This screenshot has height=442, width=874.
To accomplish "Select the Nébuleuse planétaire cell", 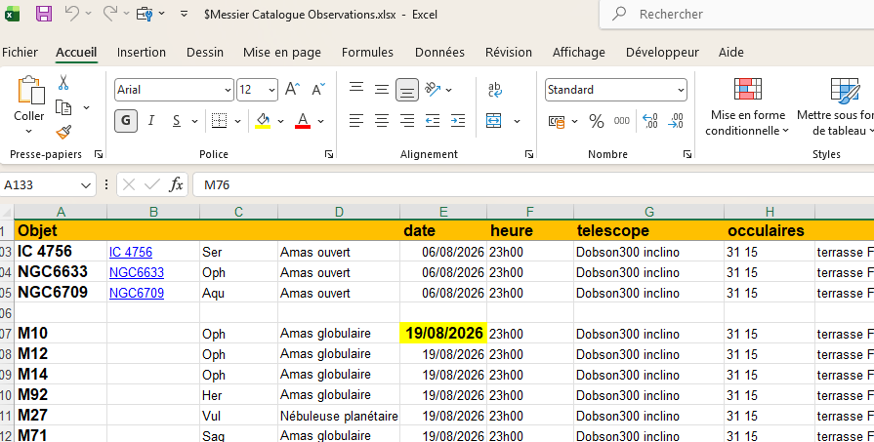I will (x=339, y=416).
